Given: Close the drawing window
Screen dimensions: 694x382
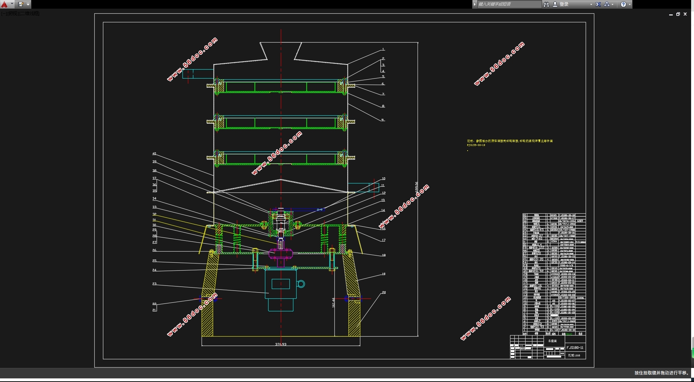Looking at the screenshot, I should pos(685,14).
